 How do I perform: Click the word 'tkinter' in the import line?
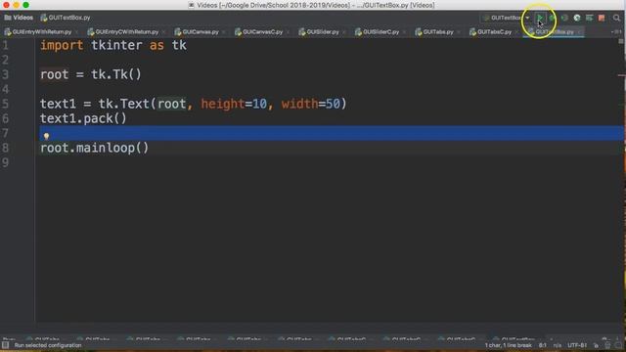pos(116,45)
